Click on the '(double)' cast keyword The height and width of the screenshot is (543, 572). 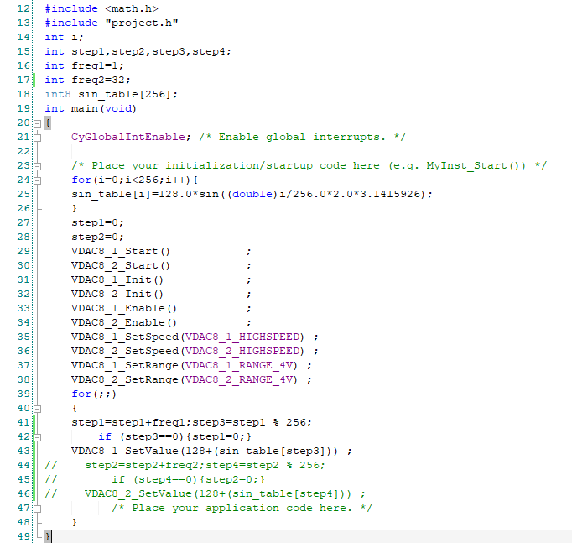(x=252, y=194)
